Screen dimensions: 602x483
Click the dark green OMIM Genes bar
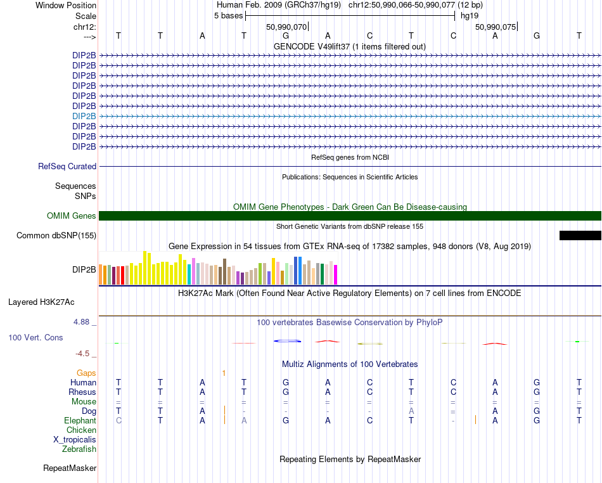pos(350,216)
